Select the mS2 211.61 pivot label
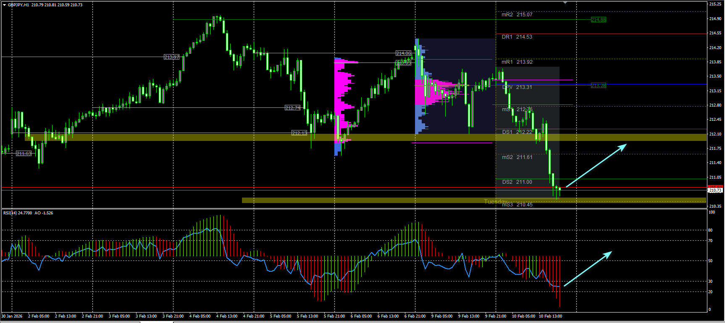 [517, 157]
